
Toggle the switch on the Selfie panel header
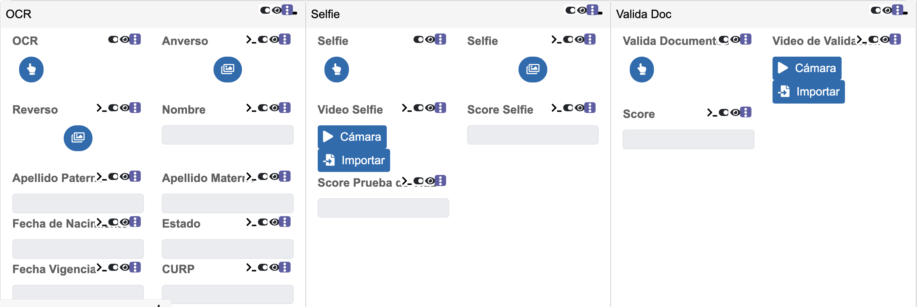pos(570,10)
